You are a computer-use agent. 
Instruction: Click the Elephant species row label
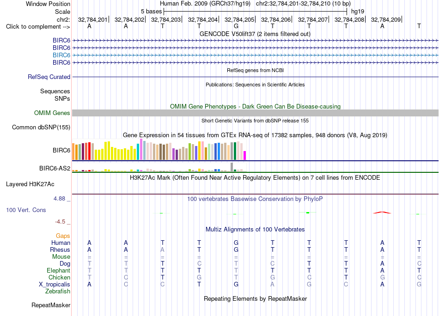pyautogui.click(x=58, y=270)
